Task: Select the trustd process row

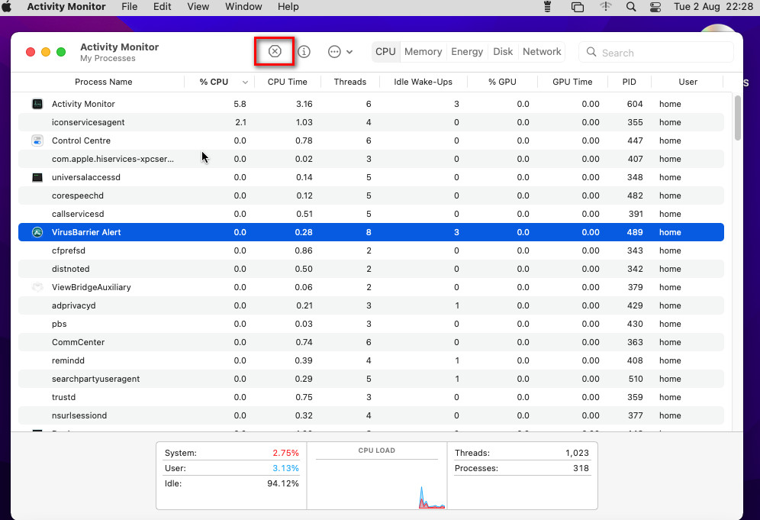Action: pyautogui.click(x=372, y=397)
